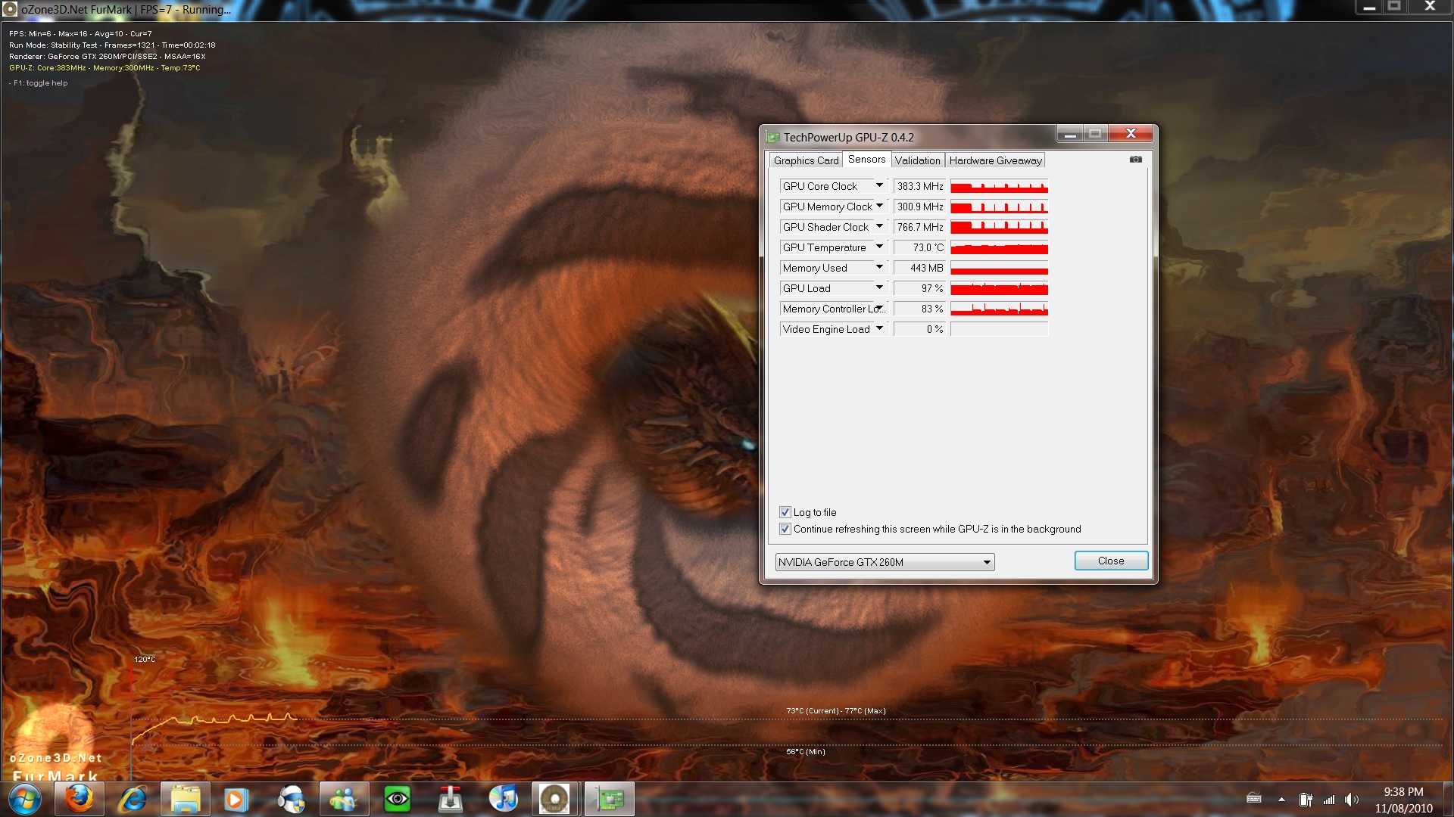Viewport: 1454px width, 817px height.
Task: Click the Close button in GPU-Z
Action: 1111,561
